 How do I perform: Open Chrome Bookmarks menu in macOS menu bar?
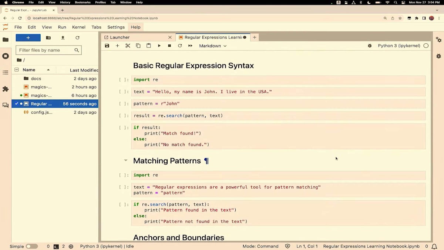coord(83,2)
